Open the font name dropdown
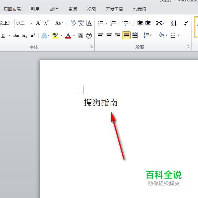Image resolution: width=198 pixels, height=198 pixels. pos(12,23)
